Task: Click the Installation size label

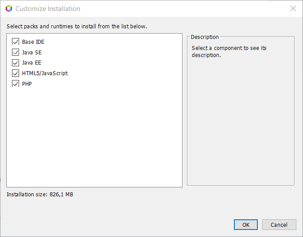Action: 40,194
